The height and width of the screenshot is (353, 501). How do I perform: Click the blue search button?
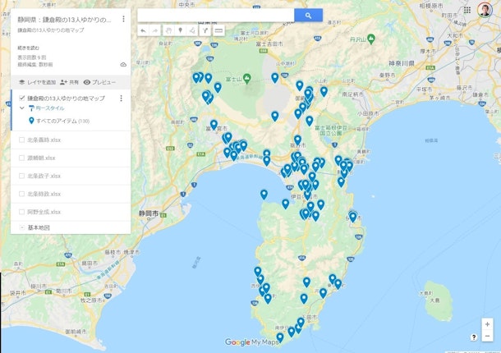click(x=308, y=15)
